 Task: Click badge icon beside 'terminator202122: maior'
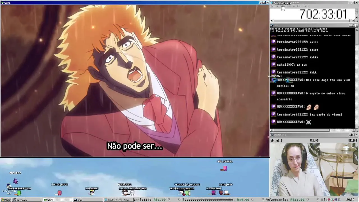pyautogui.click(x=273, y=49)
